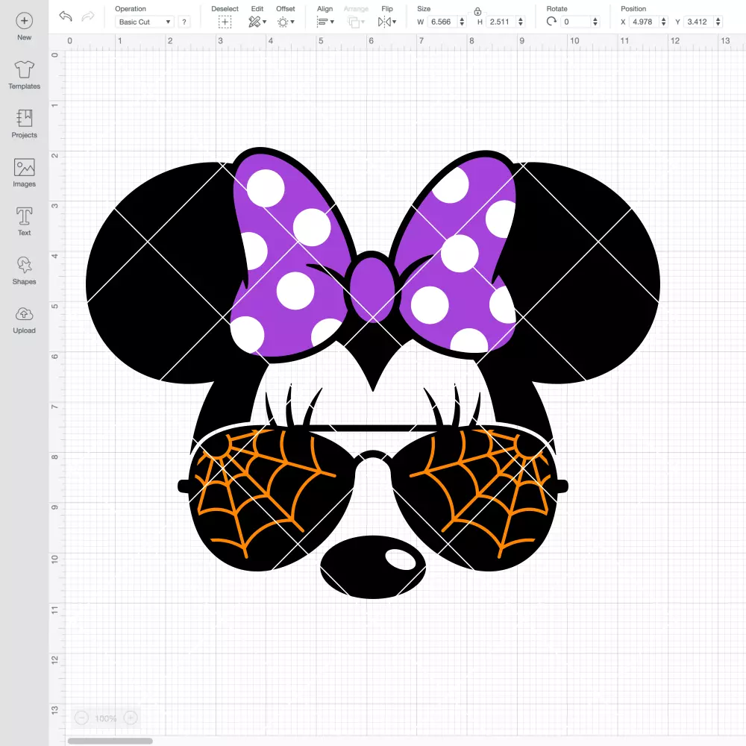The image size is (746, 746).
Task: Click the height H input field
Action: click(x=501, y=22)
